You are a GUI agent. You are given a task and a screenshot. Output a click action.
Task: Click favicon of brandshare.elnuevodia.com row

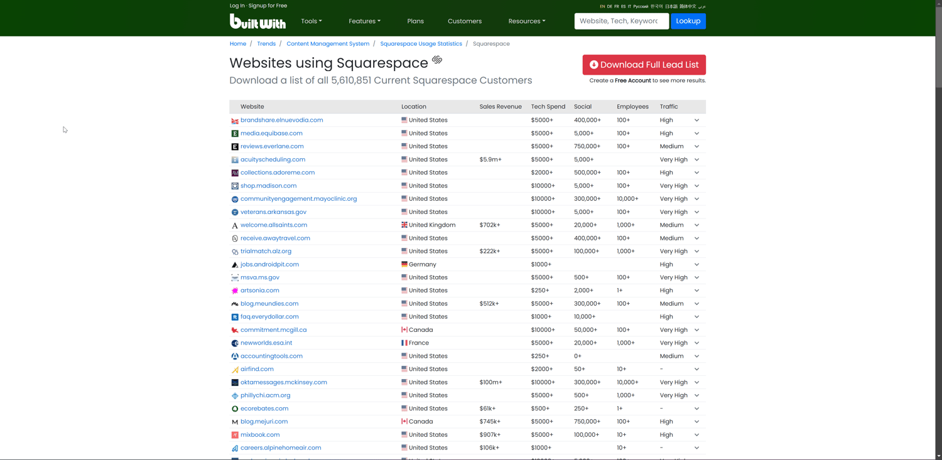(x=235, y=120)
